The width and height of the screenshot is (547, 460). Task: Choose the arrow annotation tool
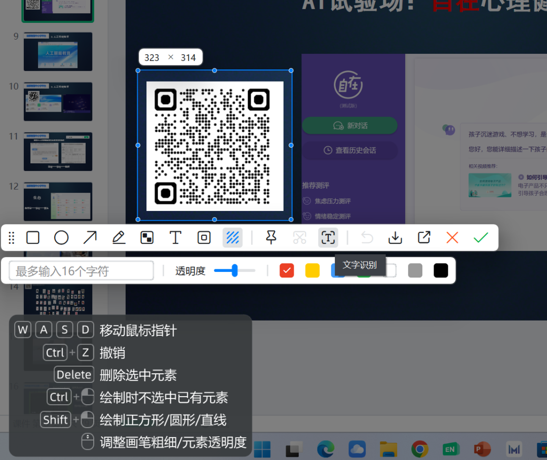click(x=90, y=237)
